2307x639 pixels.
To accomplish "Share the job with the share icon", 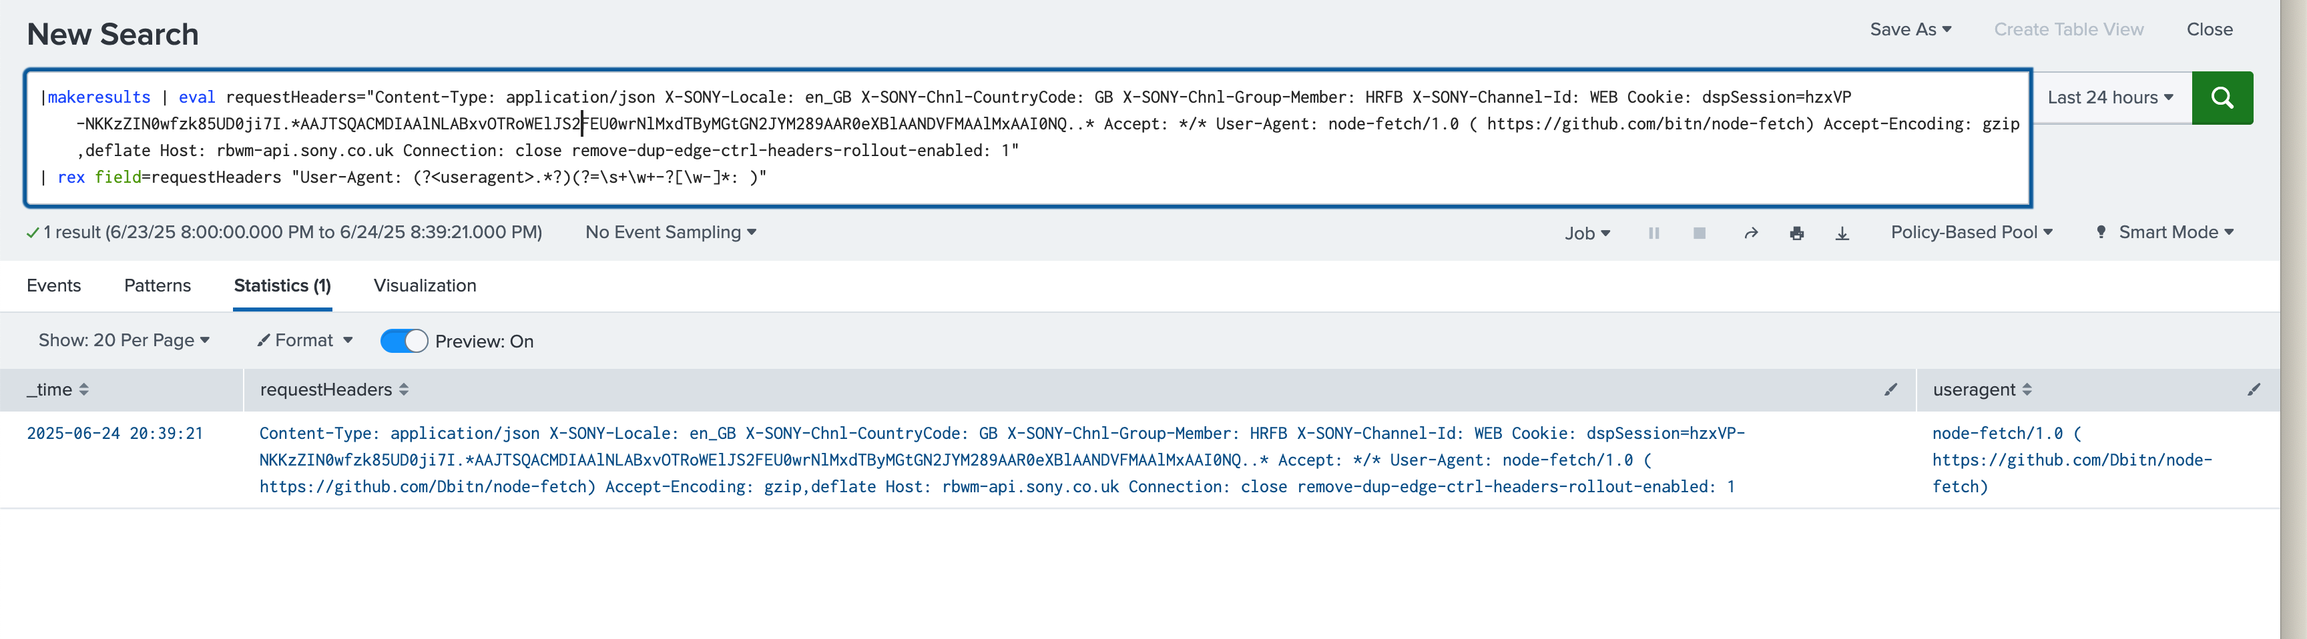I will point(1751,233).
